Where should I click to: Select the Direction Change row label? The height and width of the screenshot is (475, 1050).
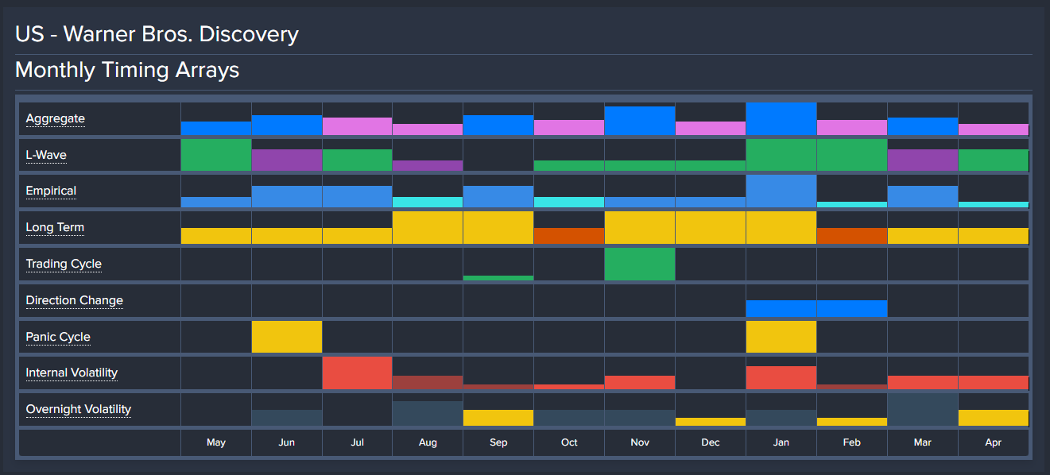(74, 300)
